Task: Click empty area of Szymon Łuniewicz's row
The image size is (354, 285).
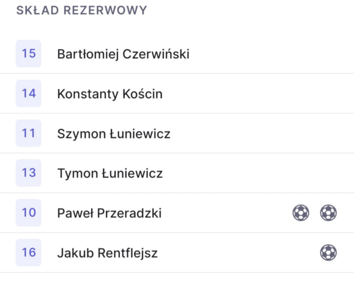Action: point(262,133)
